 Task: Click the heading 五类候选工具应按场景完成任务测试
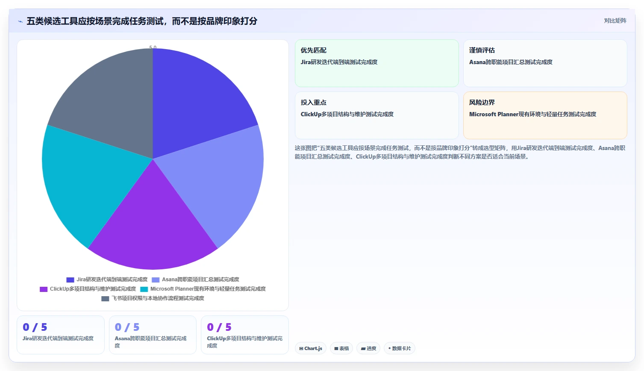click(x=95, y=21)
